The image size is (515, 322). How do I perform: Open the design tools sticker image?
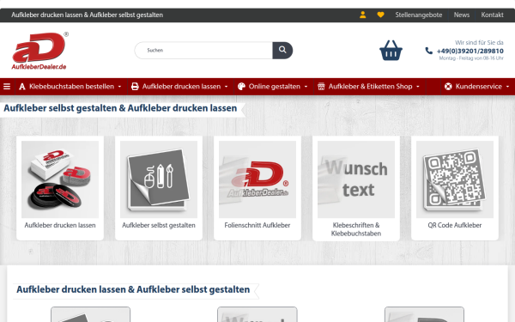[159, 179]
